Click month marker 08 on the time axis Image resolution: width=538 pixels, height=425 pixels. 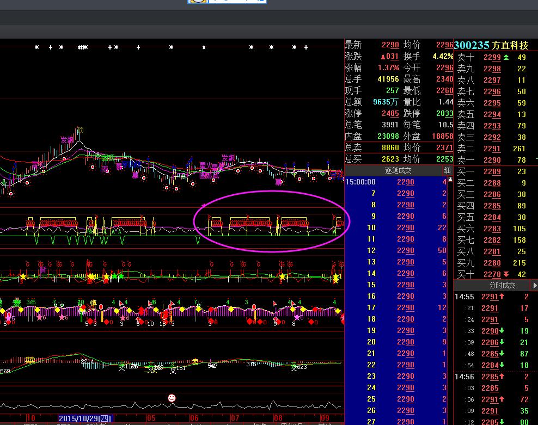(x=278, y=418)
